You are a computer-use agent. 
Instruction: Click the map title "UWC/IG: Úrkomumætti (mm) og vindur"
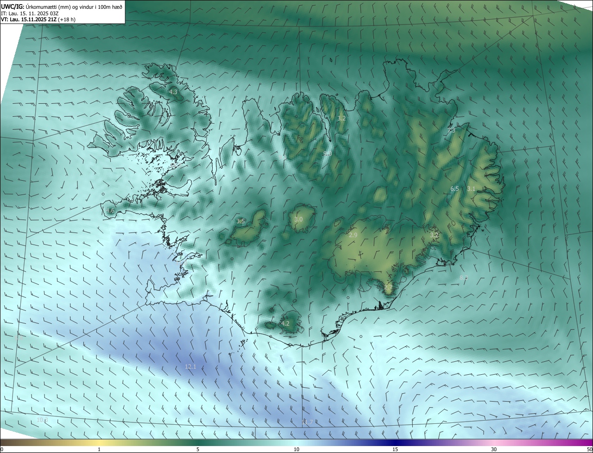pyautogui.click(x=62, y=6)
